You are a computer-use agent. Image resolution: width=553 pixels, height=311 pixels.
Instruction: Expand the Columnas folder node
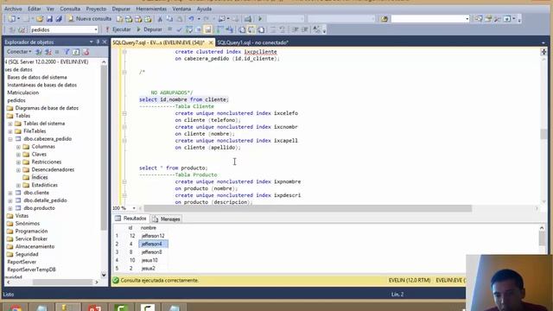point(18,147)
